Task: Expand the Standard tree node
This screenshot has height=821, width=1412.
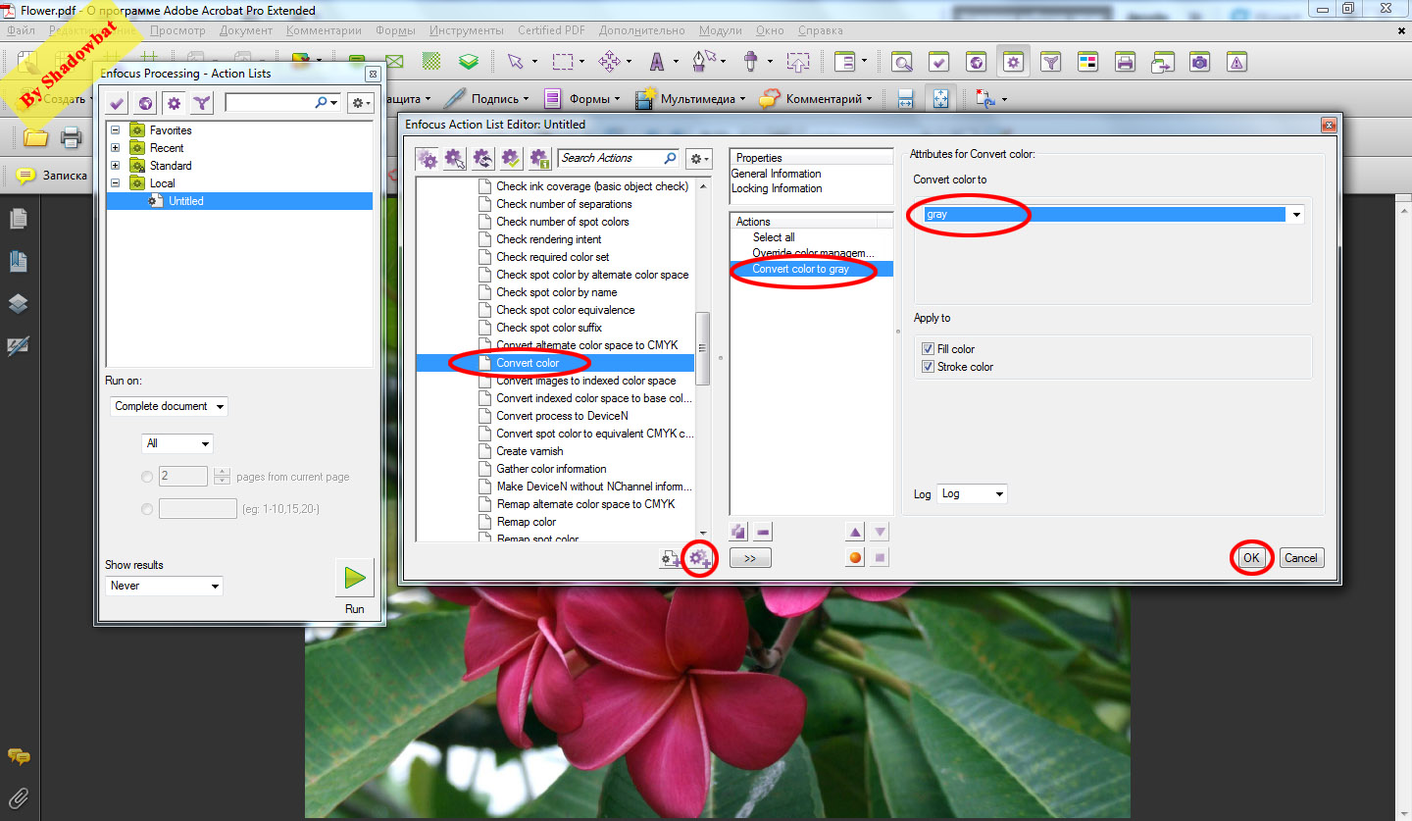Action: (x=115, y=166)
